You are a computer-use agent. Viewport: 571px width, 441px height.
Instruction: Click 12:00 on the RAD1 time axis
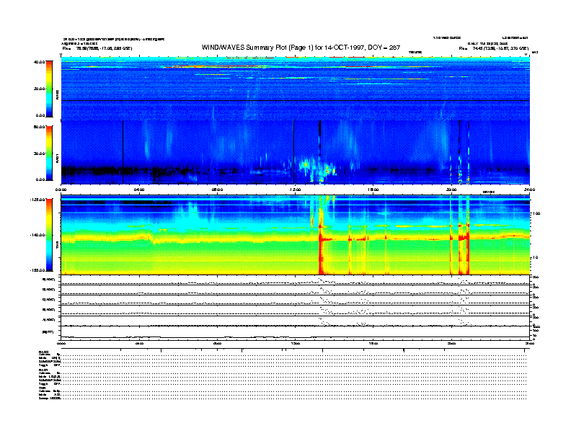pyautogui.click(x=295, y=190)
